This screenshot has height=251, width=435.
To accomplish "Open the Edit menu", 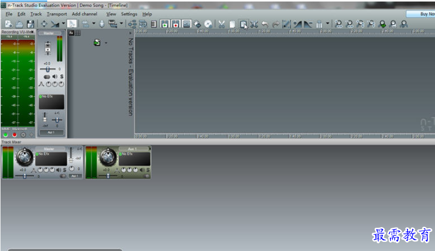I will 21,14.
